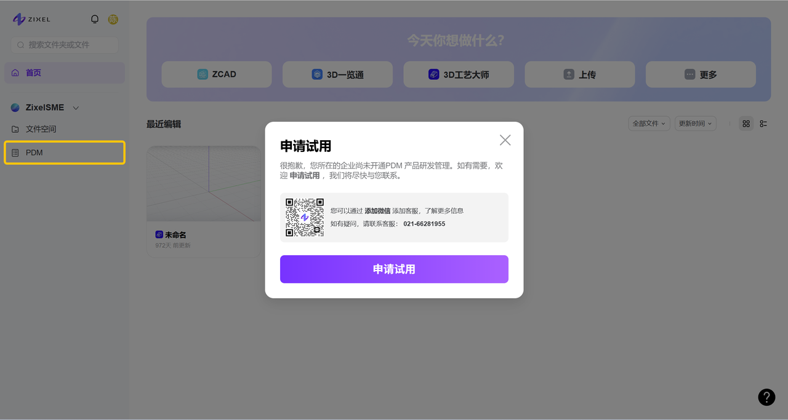Open the 未命名 file thumbnail
The image size is (788, 420).
204,184
